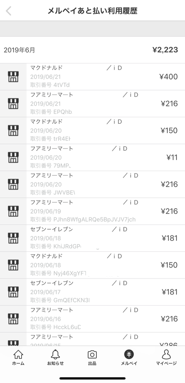
Task: Open transaction with 取引番号 JWVBE
Action: pyautogui.click(x=92, y=185)
